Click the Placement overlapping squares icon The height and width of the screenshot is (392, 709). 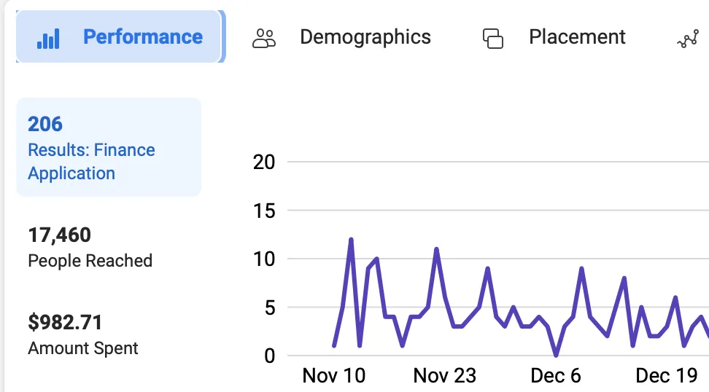pyautogui.click(x=493, y=39)
